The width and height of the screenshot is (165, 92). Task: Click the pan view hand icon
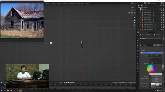pyautogui.click(x=134, y=20)
